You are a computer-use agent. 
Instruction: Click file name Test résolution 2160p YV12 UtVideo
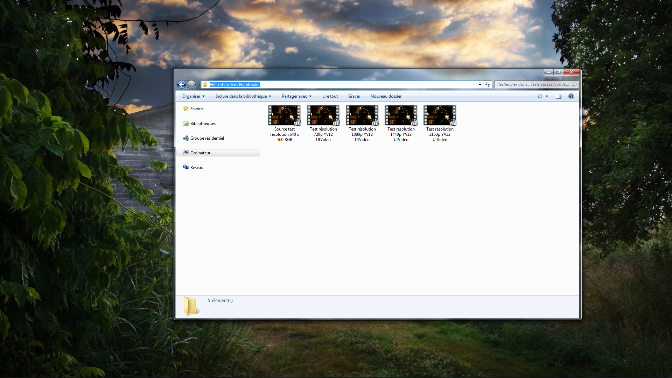tap(440, 134)
